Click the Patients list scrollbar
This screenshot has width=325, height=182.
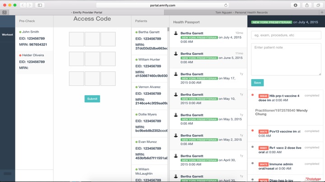(168, 30)
